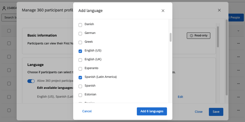The height and width of the screenshot is (122, 245).
Task: Enable the English (UK) checkbox
Action: (80, 60)
